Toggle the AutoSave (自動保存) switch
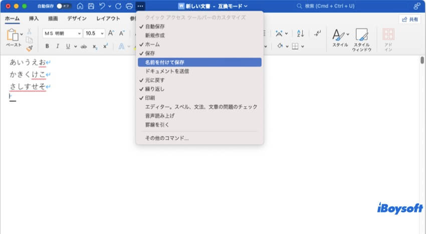426x234 pixels. pos(63,6)
